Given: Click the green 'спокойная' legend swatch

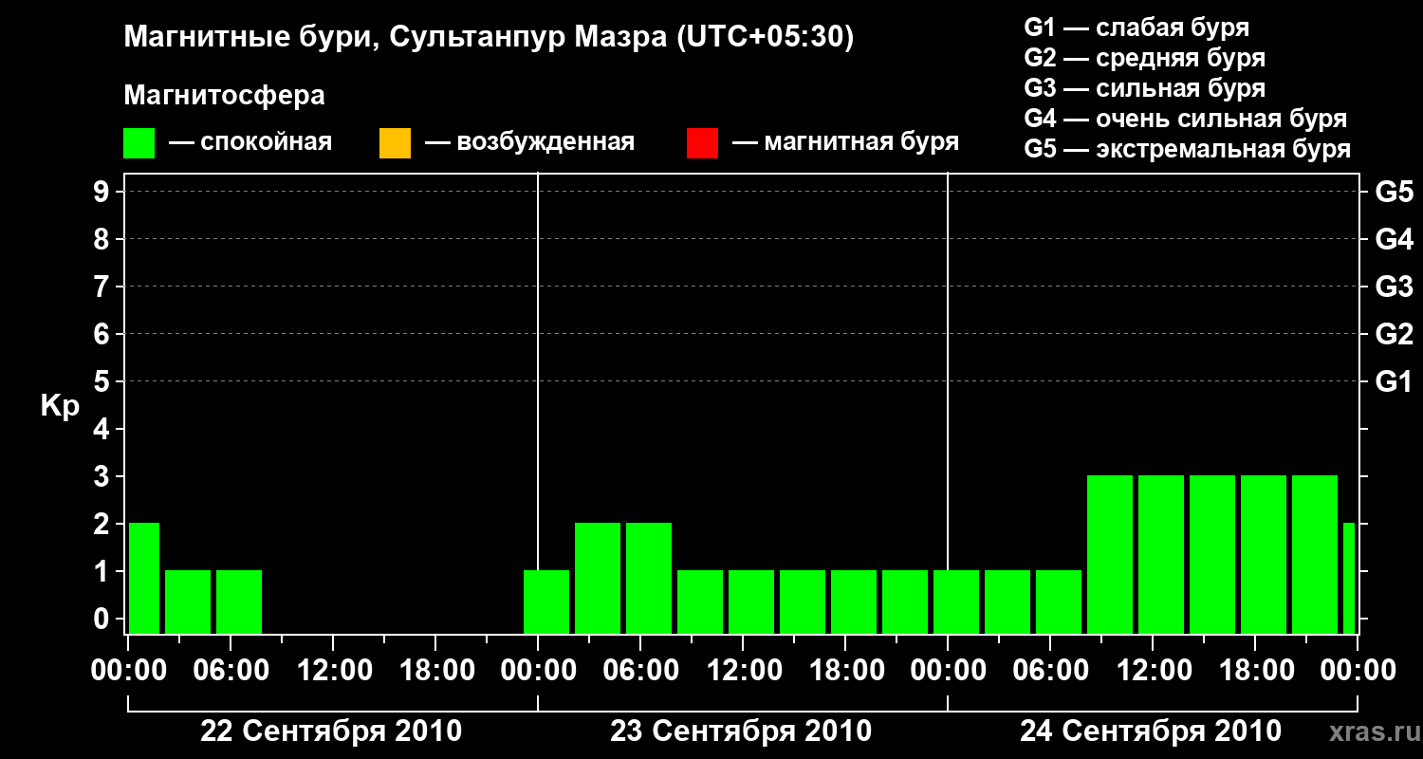Looking at the screenshot, I should pyautogui.click(x=139, y=143).
